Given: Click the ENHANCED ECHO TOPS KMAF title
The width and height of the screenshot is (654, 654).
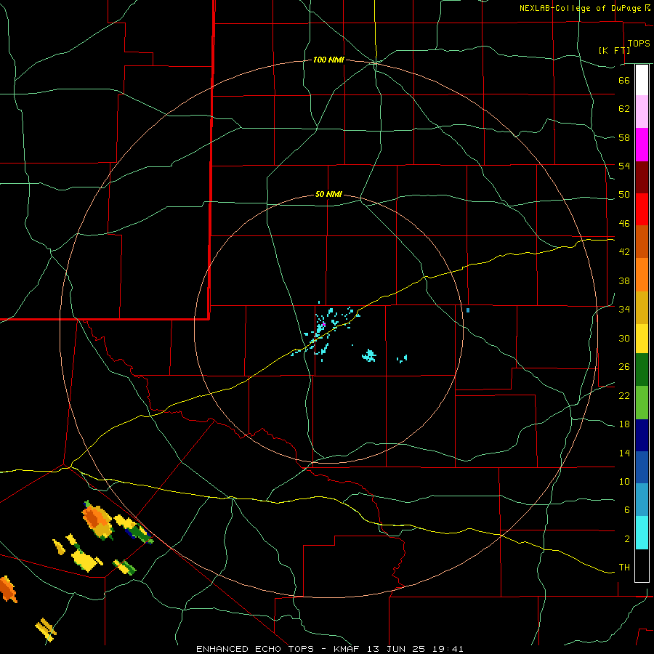Looking at the screenshot, I should click(x=329, y=649).
